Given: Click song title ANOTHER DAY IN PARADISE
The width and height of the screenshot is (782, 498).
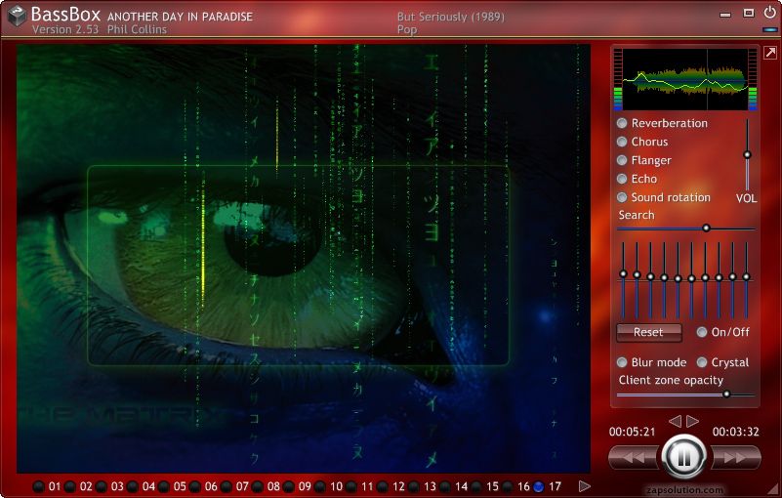Looking at the screenshot, I should click(x=180, y=17).
